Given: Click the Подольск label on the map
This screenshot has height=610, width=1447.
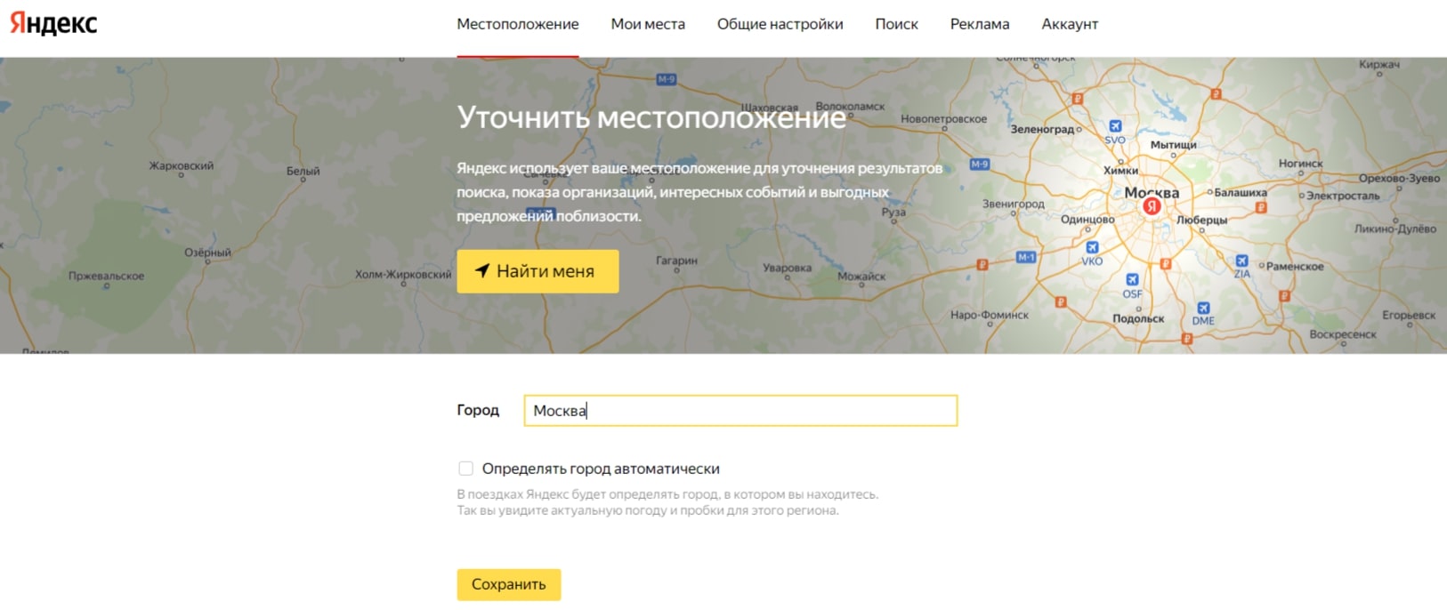Looking at the screenshot, I should tap(1138, 318).
